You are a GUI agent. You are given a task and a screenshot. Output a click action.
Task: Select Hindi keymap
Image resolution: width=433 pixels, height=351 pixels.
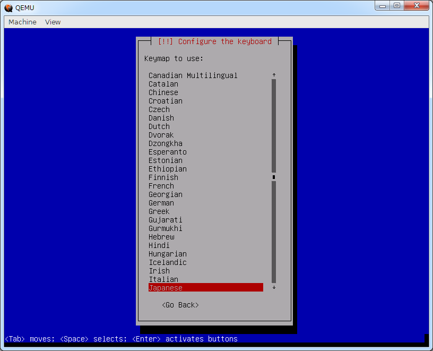click(x=206, y=245)
